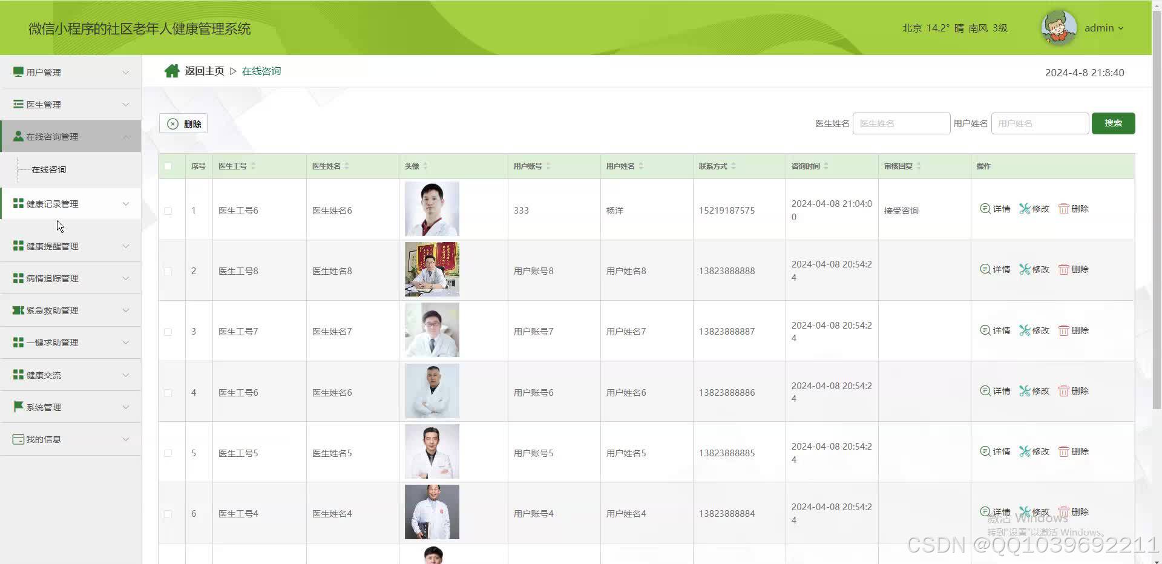Expand the 健康提醒管理 menu chevron
The width and height of the screenshot is (1162, 564).
point(126,246)
